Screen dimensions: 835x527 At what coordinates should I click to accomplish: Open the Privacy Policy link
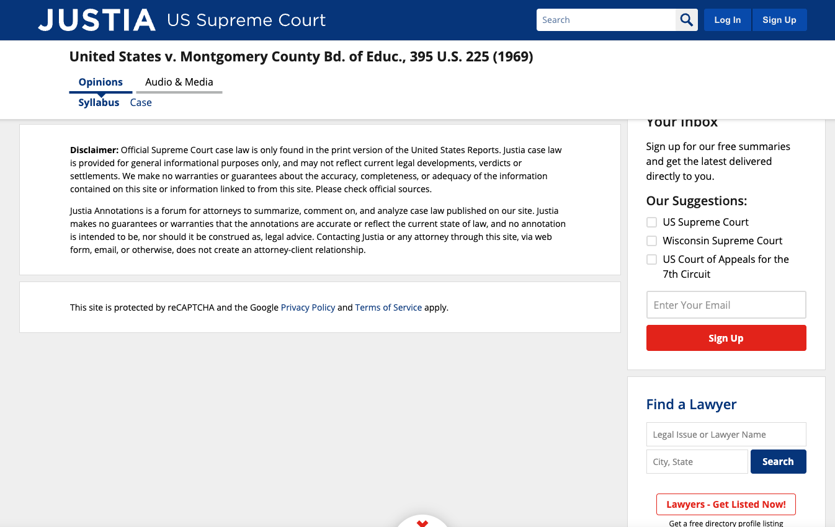coord(308,308)
